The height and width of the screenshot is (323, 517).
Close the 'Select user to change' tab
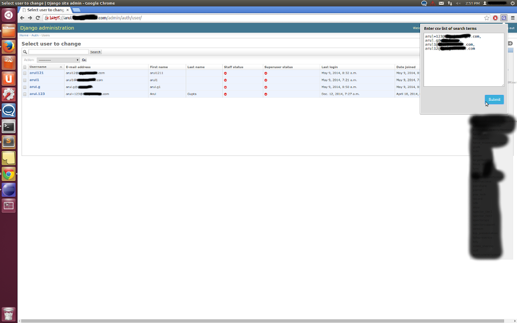pyautogui.click(x=68, y=10)
